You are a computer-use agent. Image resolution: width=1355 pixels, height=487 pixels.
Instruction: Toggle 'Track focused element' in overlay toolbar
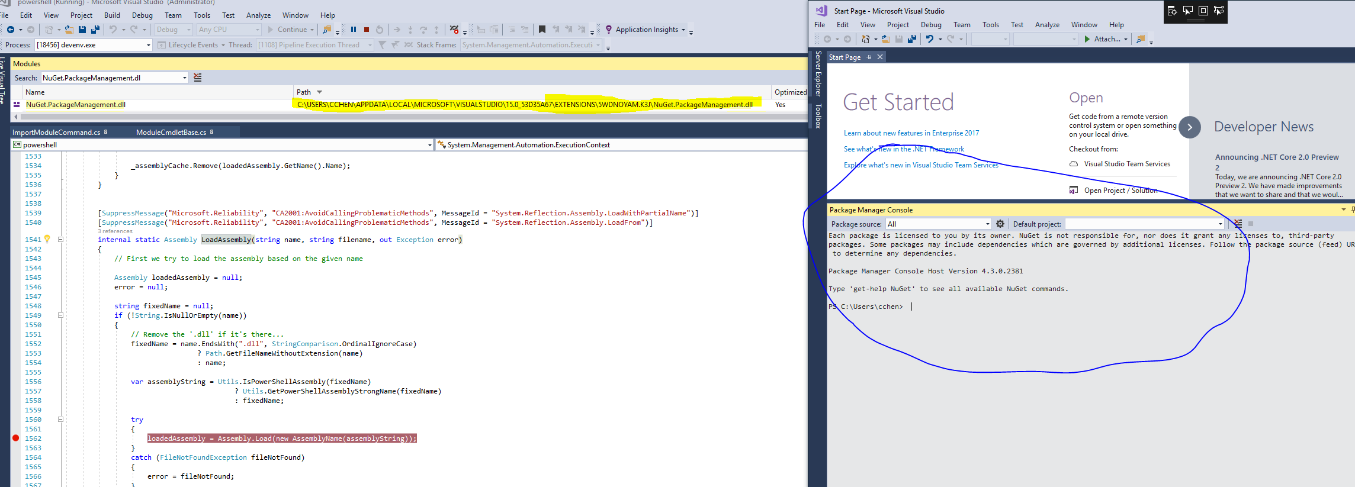[x=1218, y=11]
